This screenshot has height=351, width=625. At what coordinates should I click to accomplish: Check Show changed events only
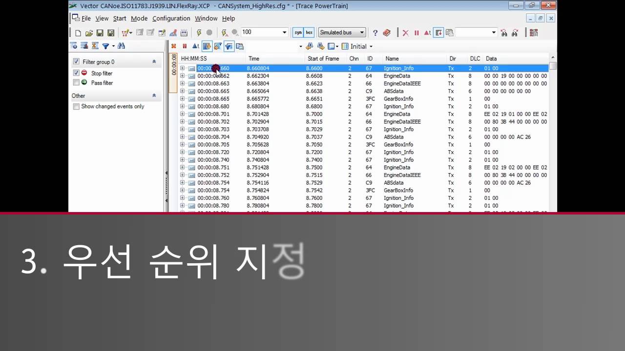point(76,106)
